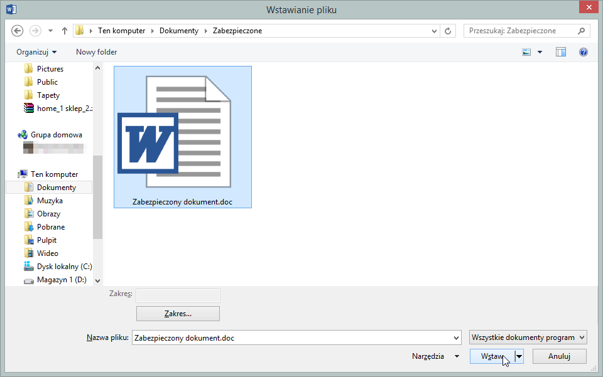Create a new folder with Nowy folder
The width and height of the screenshot is (603, 377).
point(96,52)
